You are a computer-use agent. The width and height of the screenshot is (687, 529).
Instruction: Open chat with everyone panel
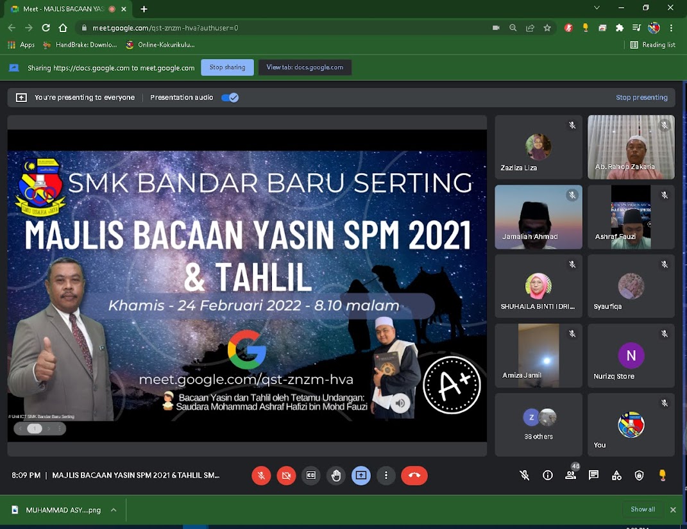pos(594,476)
